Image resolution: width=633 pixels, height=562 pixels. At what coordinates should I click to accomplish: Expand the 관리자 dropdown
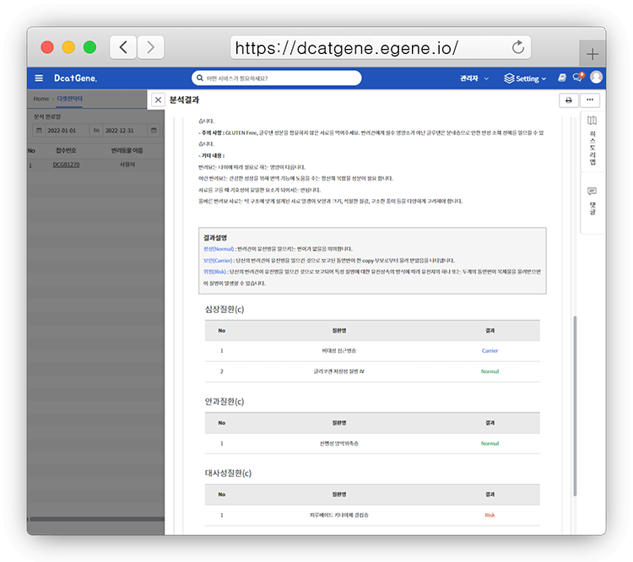(x=473, y=78)
